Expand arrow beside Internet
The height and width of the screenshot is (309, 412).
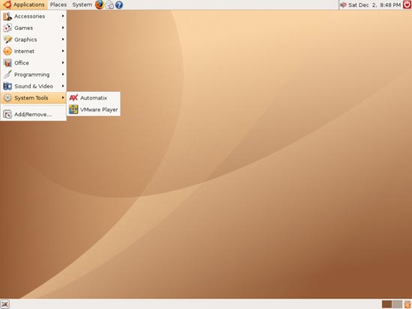[63, 51]
